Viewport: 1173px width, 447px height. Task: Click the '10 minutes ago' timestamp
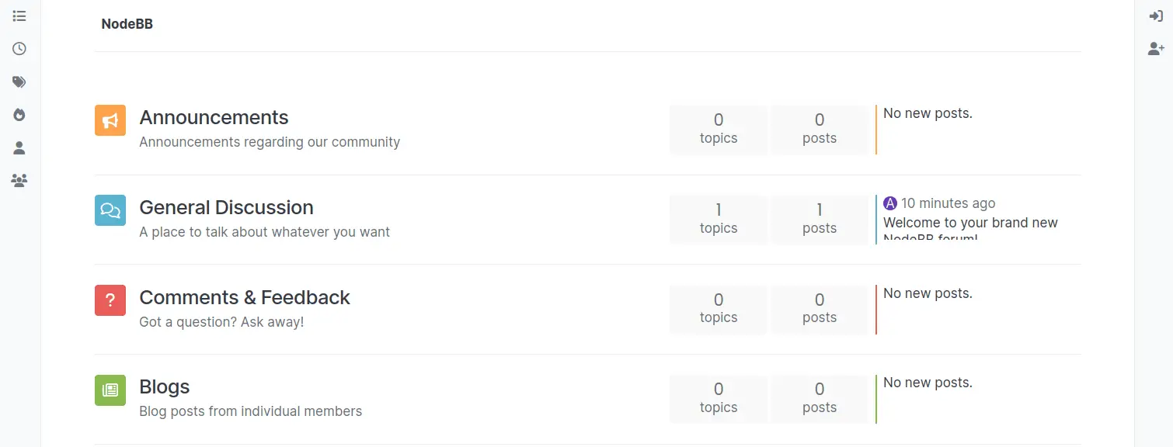[x=948, y=203]
